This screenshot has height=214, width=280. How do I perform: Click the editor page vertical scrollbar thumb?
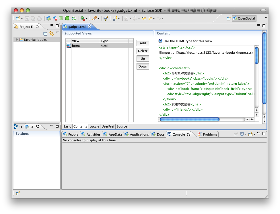(x=264, y=68)
